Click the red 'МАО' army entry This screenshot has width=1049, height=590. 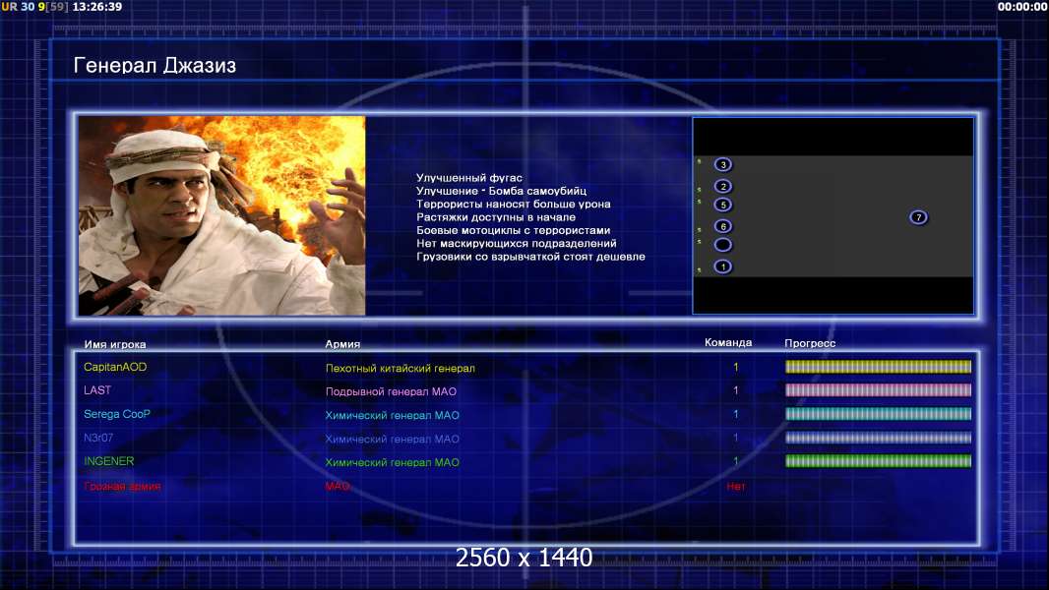[x=338, y=487]
